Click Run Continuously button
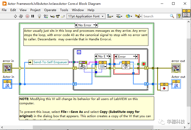Screen dimensions: 191x130 point(21,16)
